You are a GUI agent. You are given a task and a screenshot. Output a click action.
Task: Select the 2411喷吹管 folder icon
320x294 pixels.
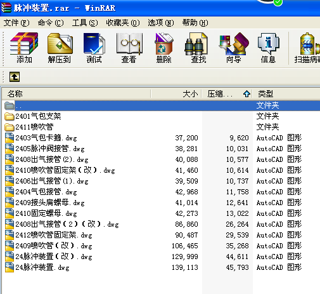pos(10,127)
